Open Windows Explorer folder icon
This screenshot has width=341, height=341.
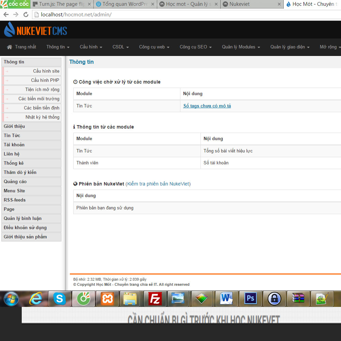130,299
